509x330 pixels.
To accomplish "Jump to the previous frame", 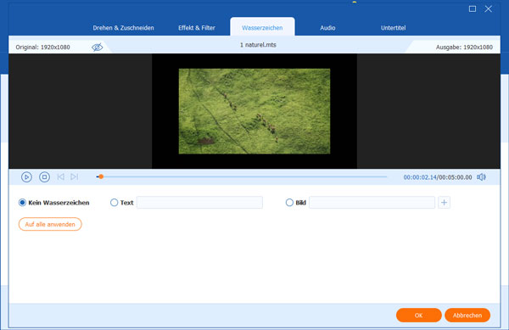I will pyautogui.click(x=60, y=176).
